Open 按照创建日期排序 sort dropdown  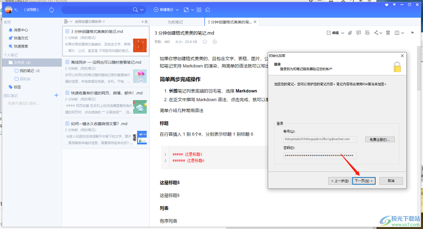point(90,21)
